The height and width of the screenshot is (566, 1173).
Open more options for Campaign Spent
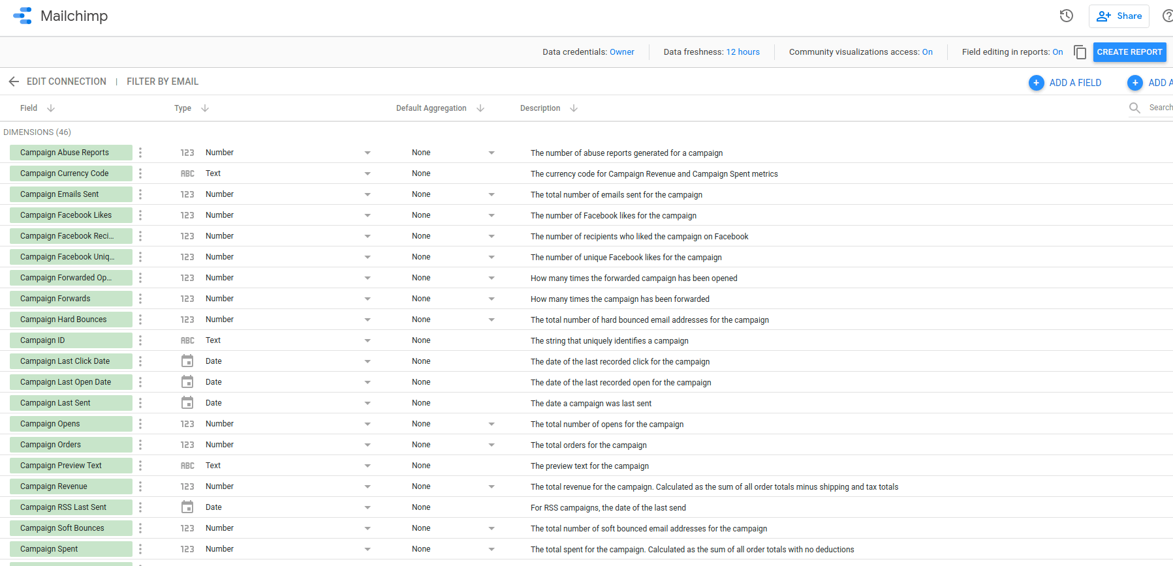pyautogui.click(x=140, y=549)
